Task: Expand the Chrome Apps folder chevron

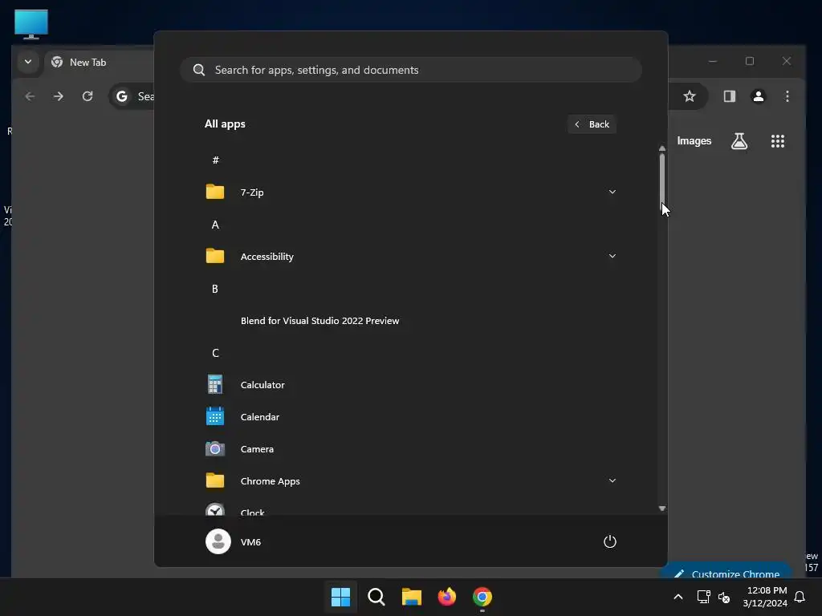Action: point(612,481)
